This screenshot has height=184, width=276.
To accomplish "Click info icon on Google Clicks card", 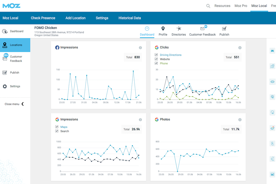I will coord(240,48).
